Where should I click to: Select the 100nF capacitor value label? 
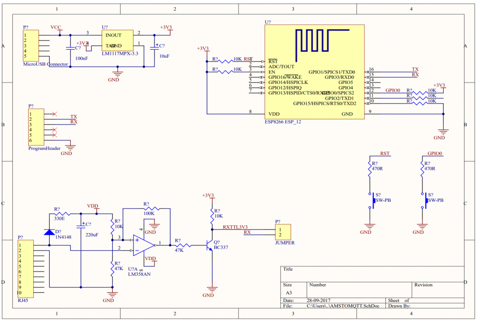[82, 58]
